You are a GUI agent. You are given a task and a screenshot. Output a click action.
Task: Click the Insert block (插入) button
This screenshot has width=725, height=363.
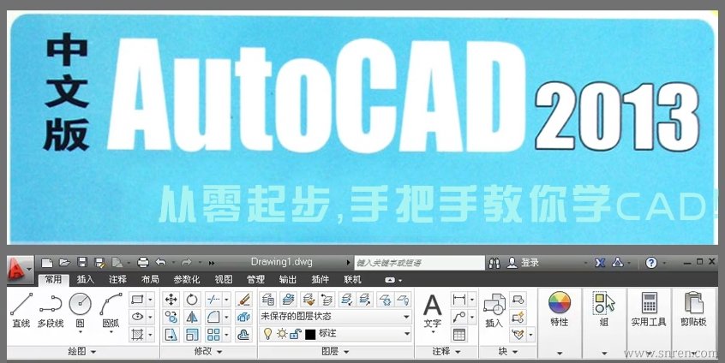click(x=494, y=311)
